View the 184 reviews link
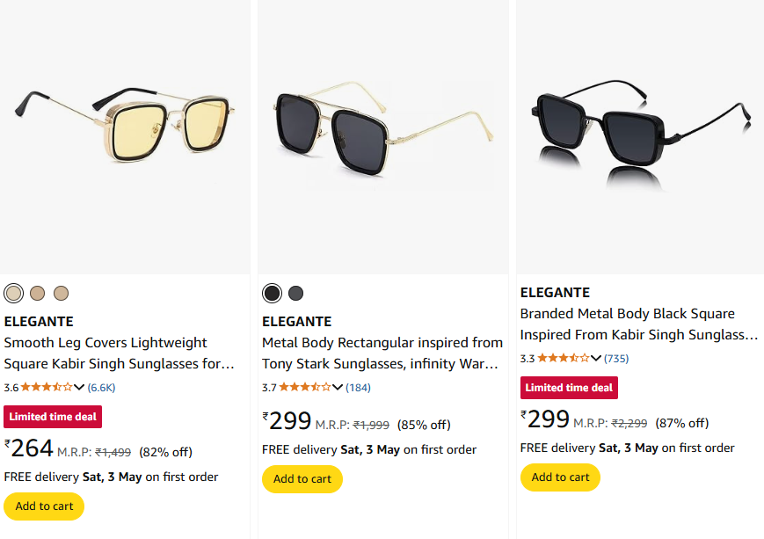This screenshot has width=764, height=539. pyautogui.click(x=358, y=387)
